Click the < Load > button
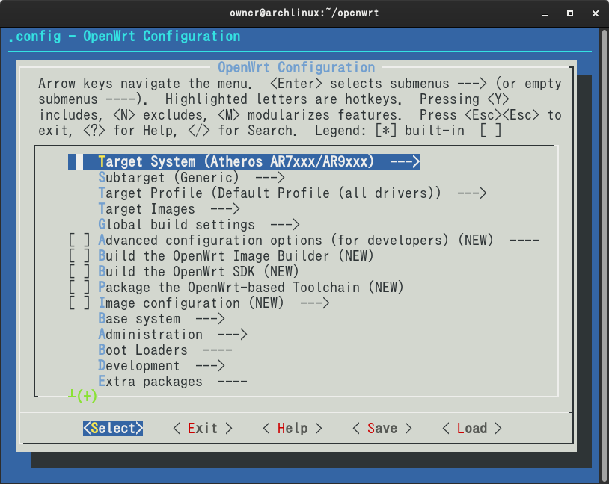 pos(472,429)
